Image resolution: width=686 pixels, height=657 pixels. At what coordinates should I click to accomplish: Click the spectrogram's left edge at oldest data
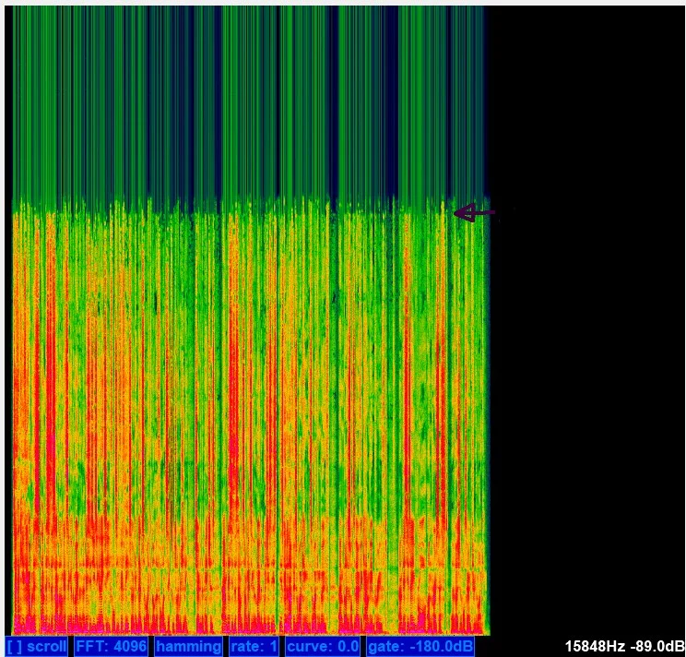tap(14, 415)
